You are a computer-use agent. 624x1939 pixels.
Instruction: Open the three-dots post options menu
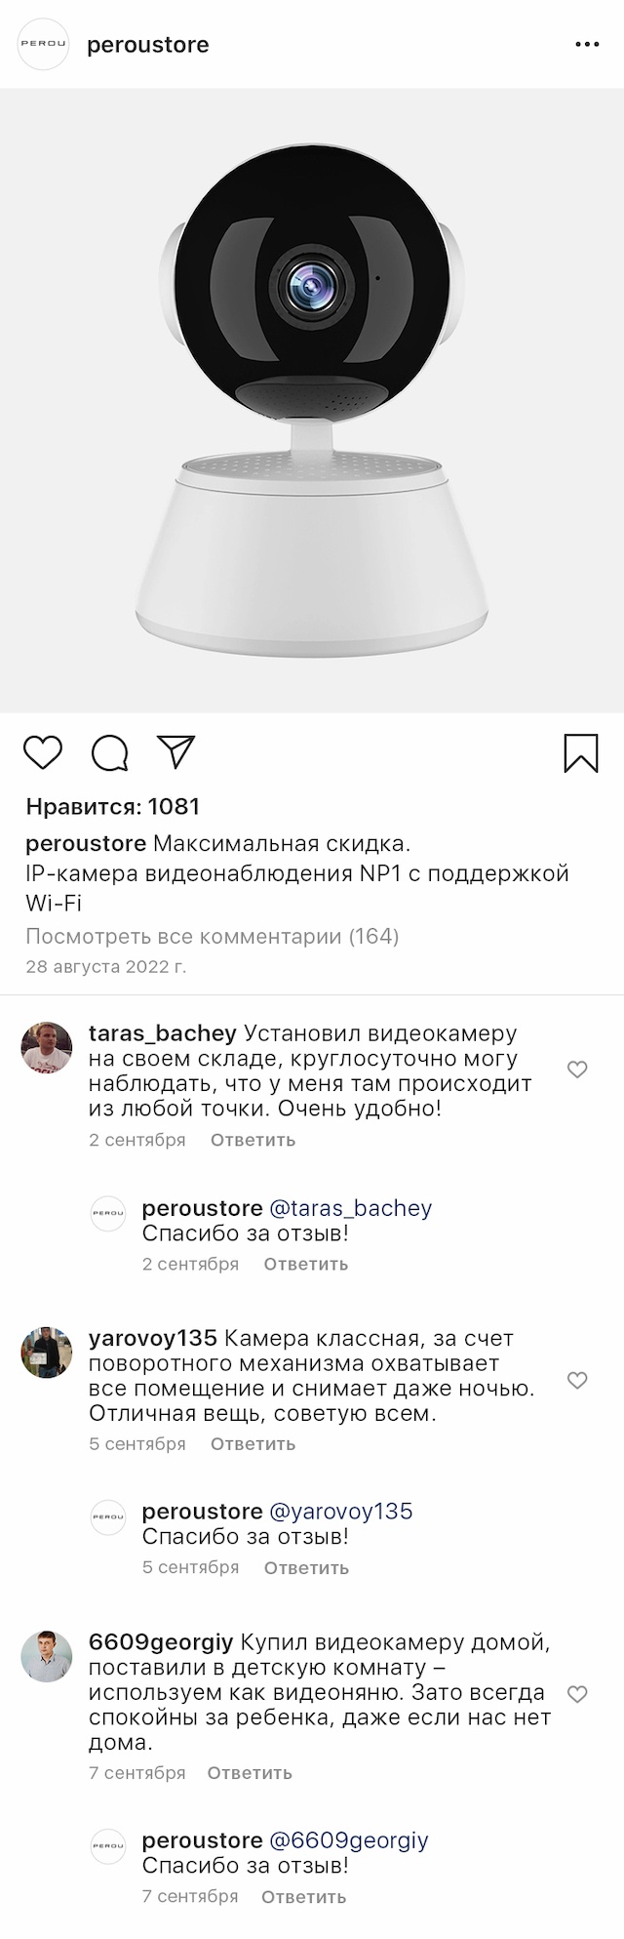(x=587, y=45)
